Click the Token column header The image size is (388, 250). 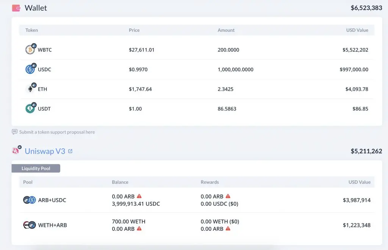click(32, 30)
